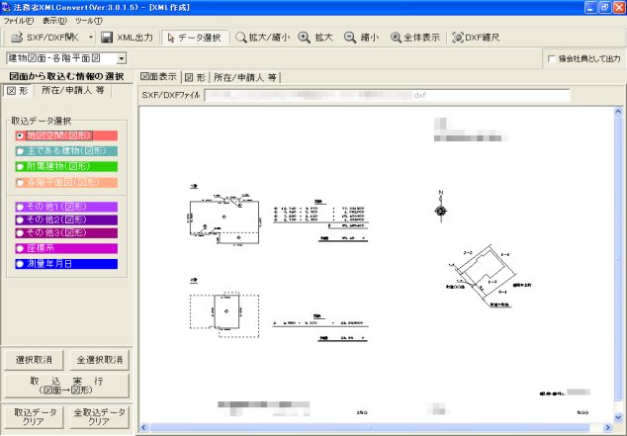This screenshot has width=627, height=436.
Task: Expand the SXF/DXF open dropdown arrow
Action: click(x=91, y=38)
